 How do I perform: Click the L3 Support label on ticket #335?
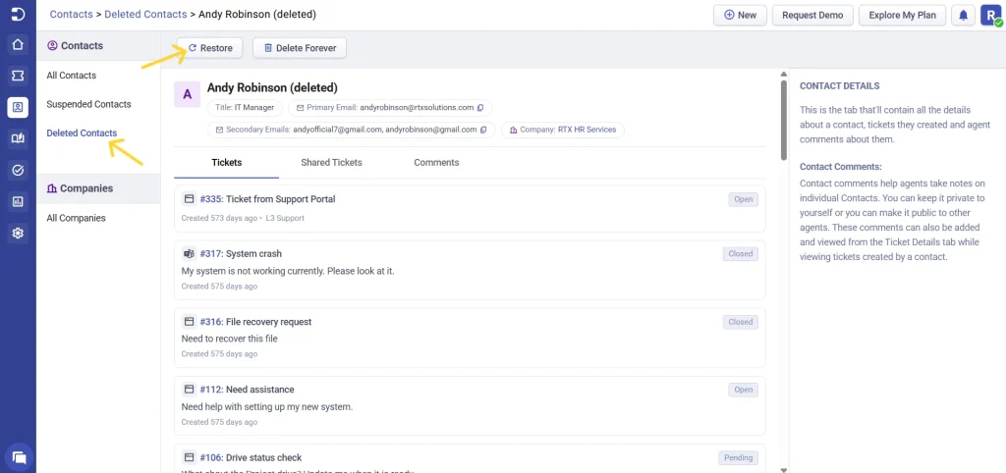pyautogui.click(x=285, y=218)
